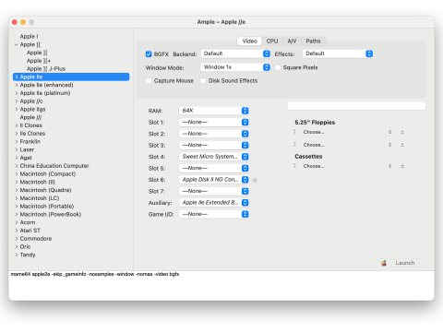This screenshot has width=443, height=332.
Task: Launch the emulated machine
Action: (403, 263)
